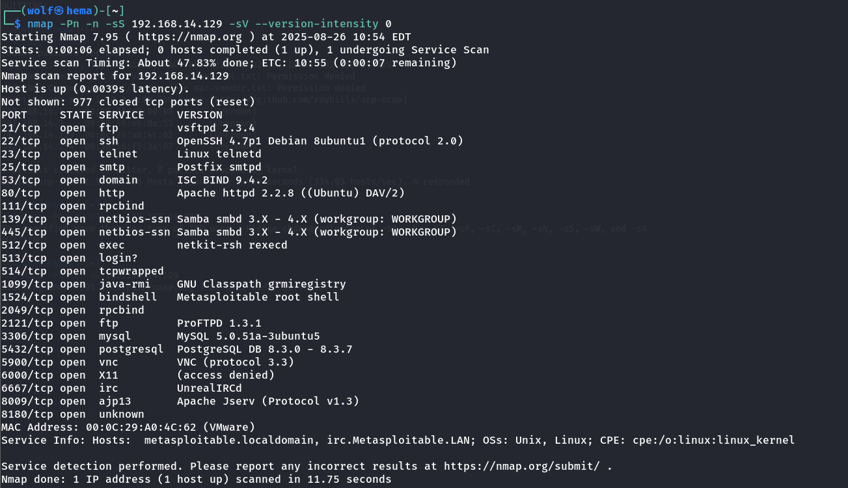The width and height of the screenshot is (848, 488).
Task: Select the 22/tcp ssh port row
Action: [x=21, y=141]
